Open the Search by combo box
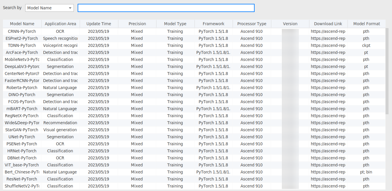This screenshot has height=191, width=392. (x=49, y=8)
